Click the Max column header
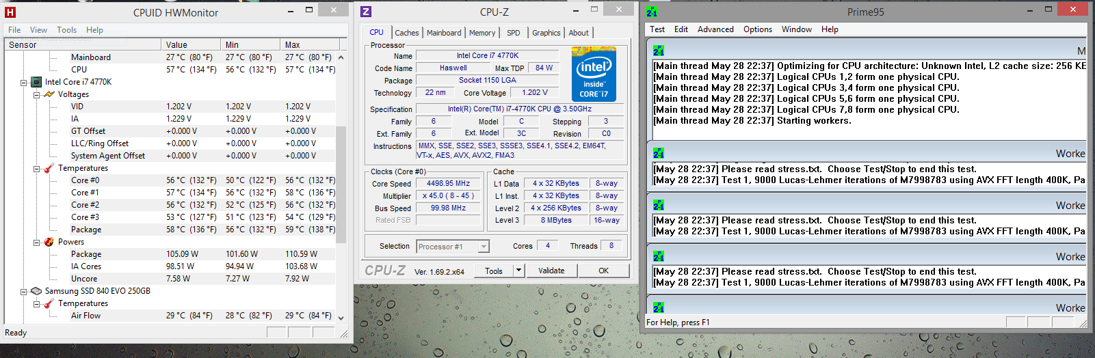The width and height of the screenshot is (1095, 358). click(x=308, y=44)
